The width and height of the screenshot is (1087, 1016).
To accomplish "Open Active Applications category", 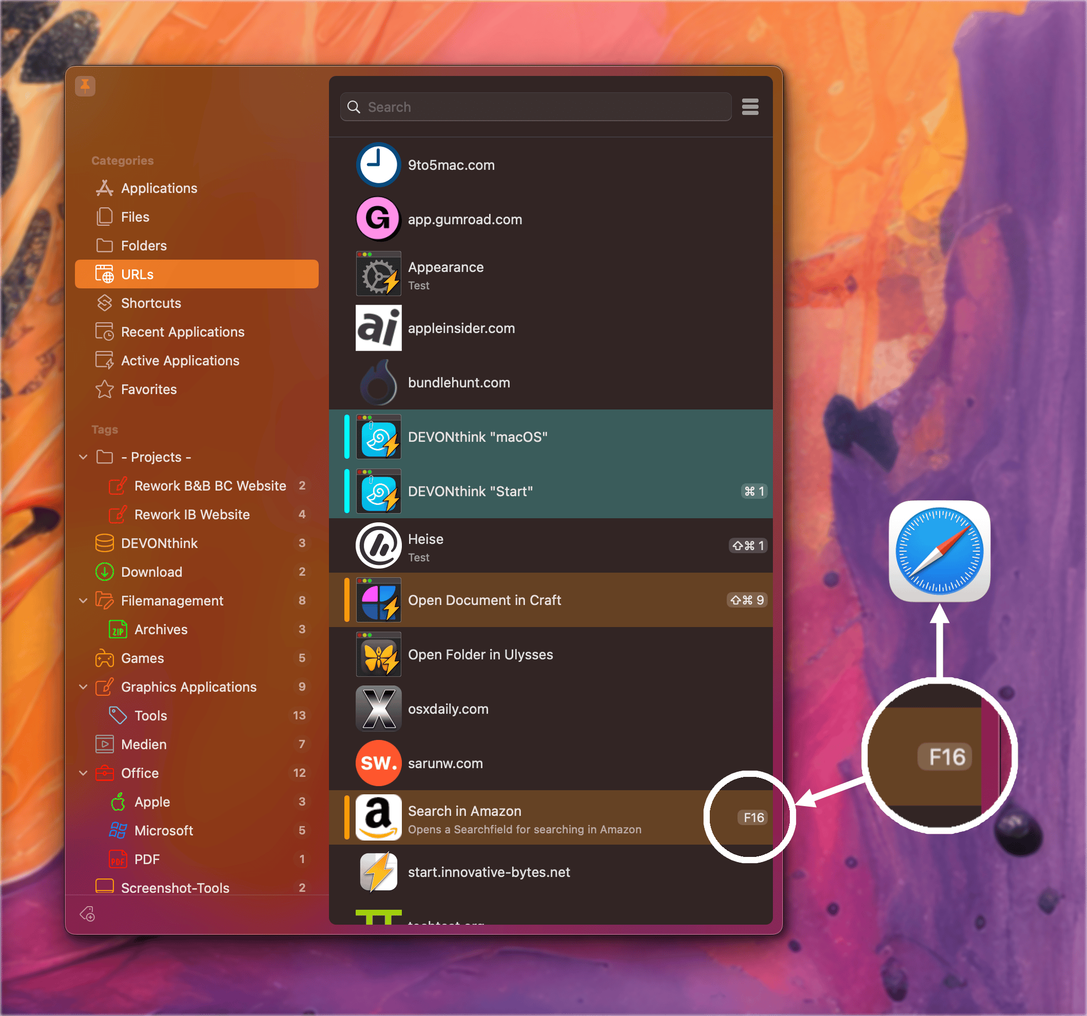I will [x=196, y=361].
